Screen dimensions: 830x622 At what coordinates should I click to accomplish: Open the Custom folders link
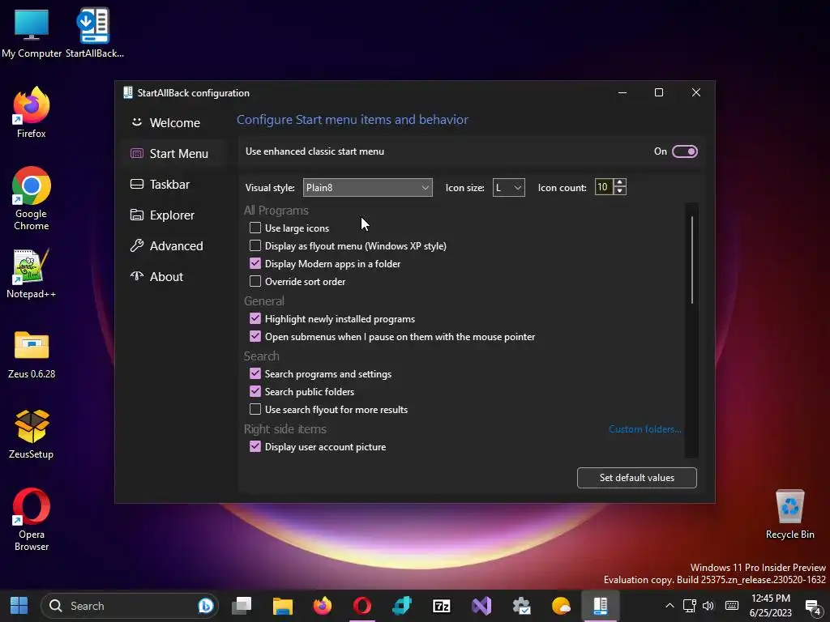tap(644, 429)
